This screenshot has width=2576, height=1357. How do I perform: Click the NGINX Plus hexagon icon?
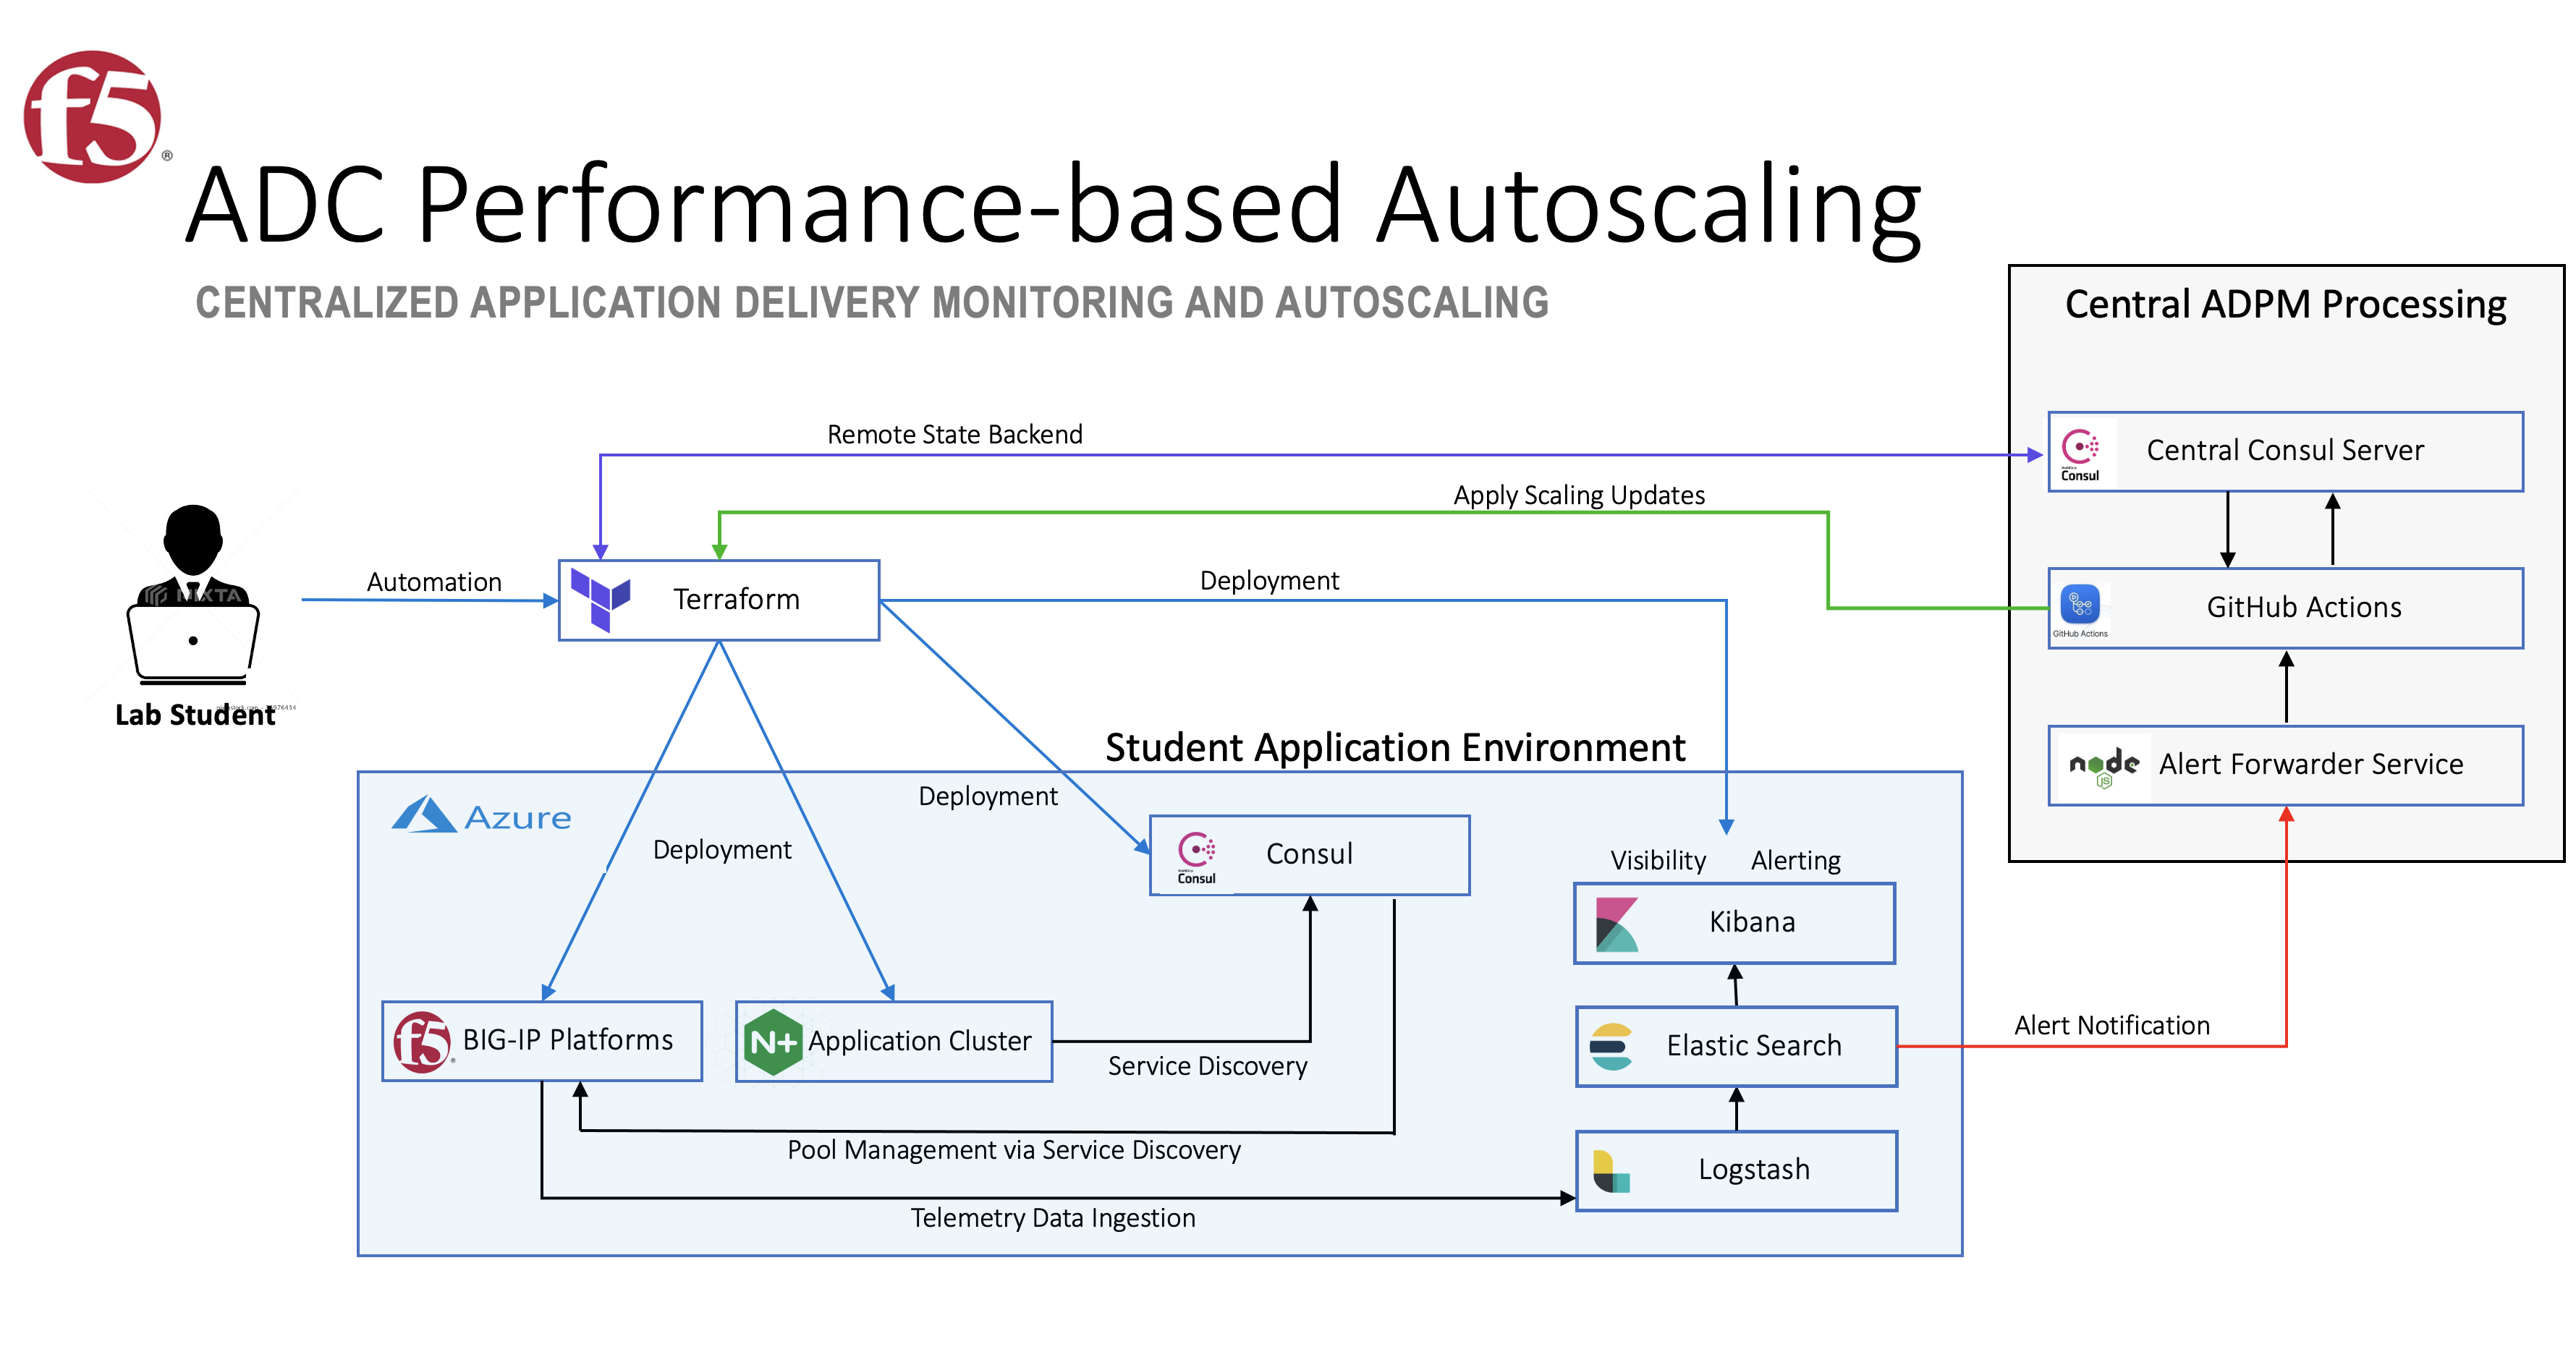(x=773, y=1042)
